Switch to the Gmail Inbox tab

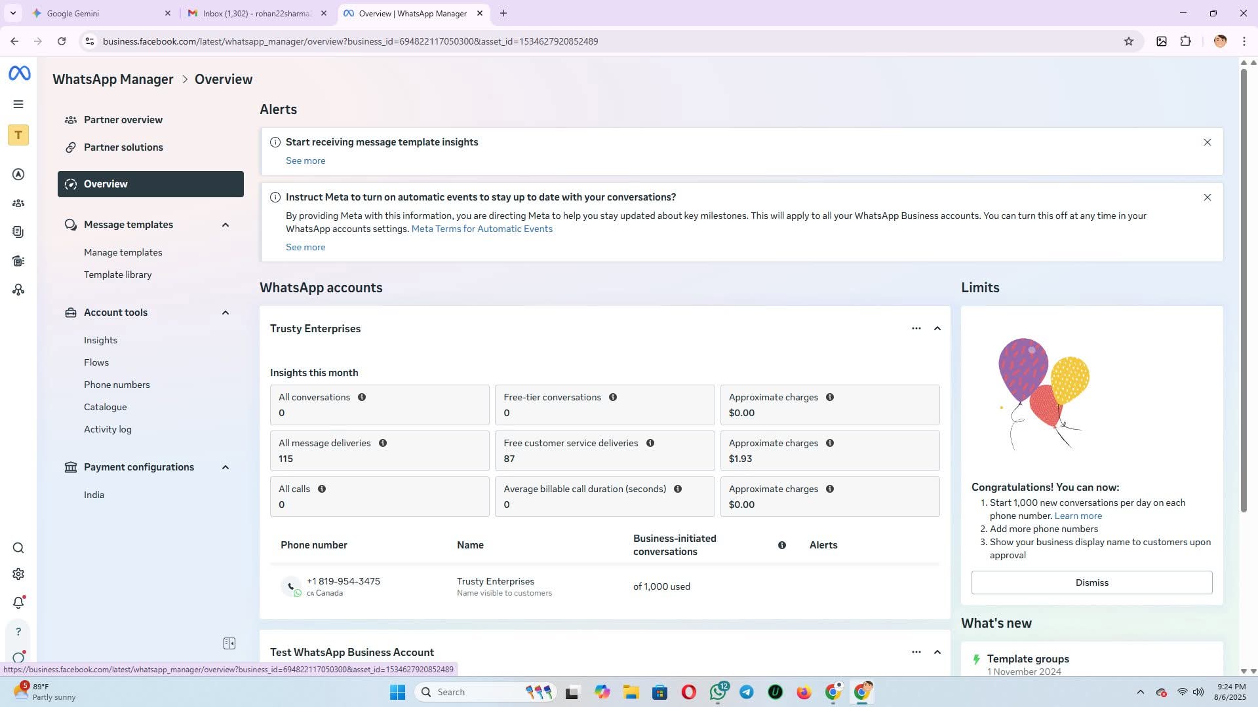tap(256, 13)
